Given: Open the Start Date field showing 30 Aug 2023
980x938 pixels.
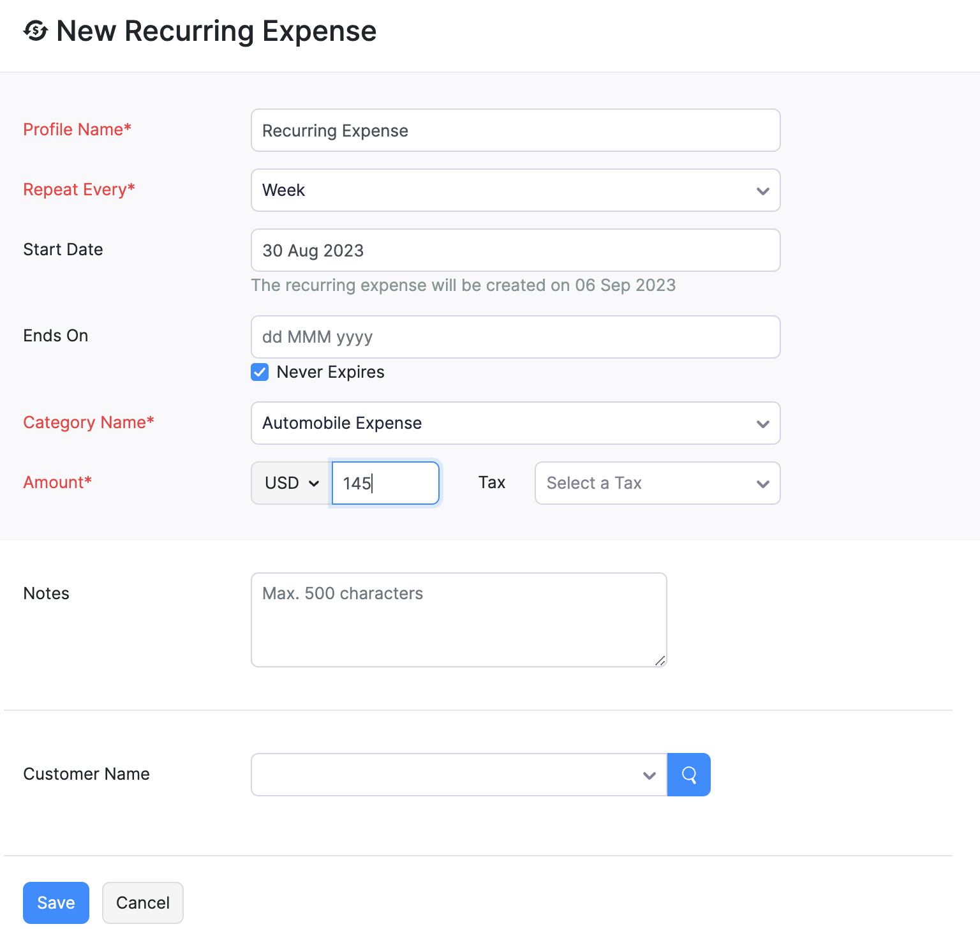Looking at the screenshot, I should (516, 250).
